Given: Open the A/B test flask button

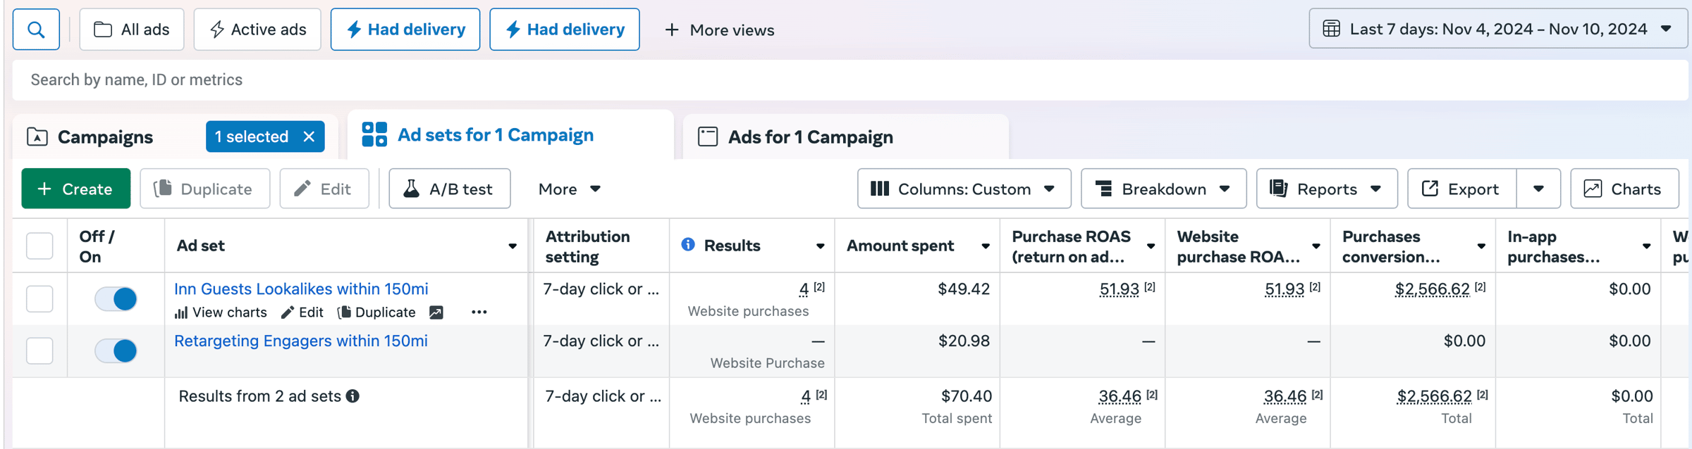Looking at the screenshot, I should 449,189.
